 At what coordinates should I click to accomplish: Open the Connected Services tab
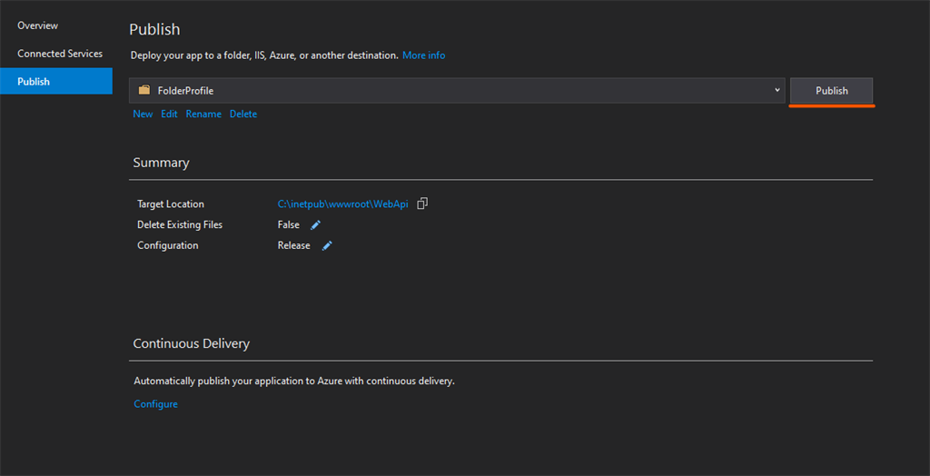[60, 54]
